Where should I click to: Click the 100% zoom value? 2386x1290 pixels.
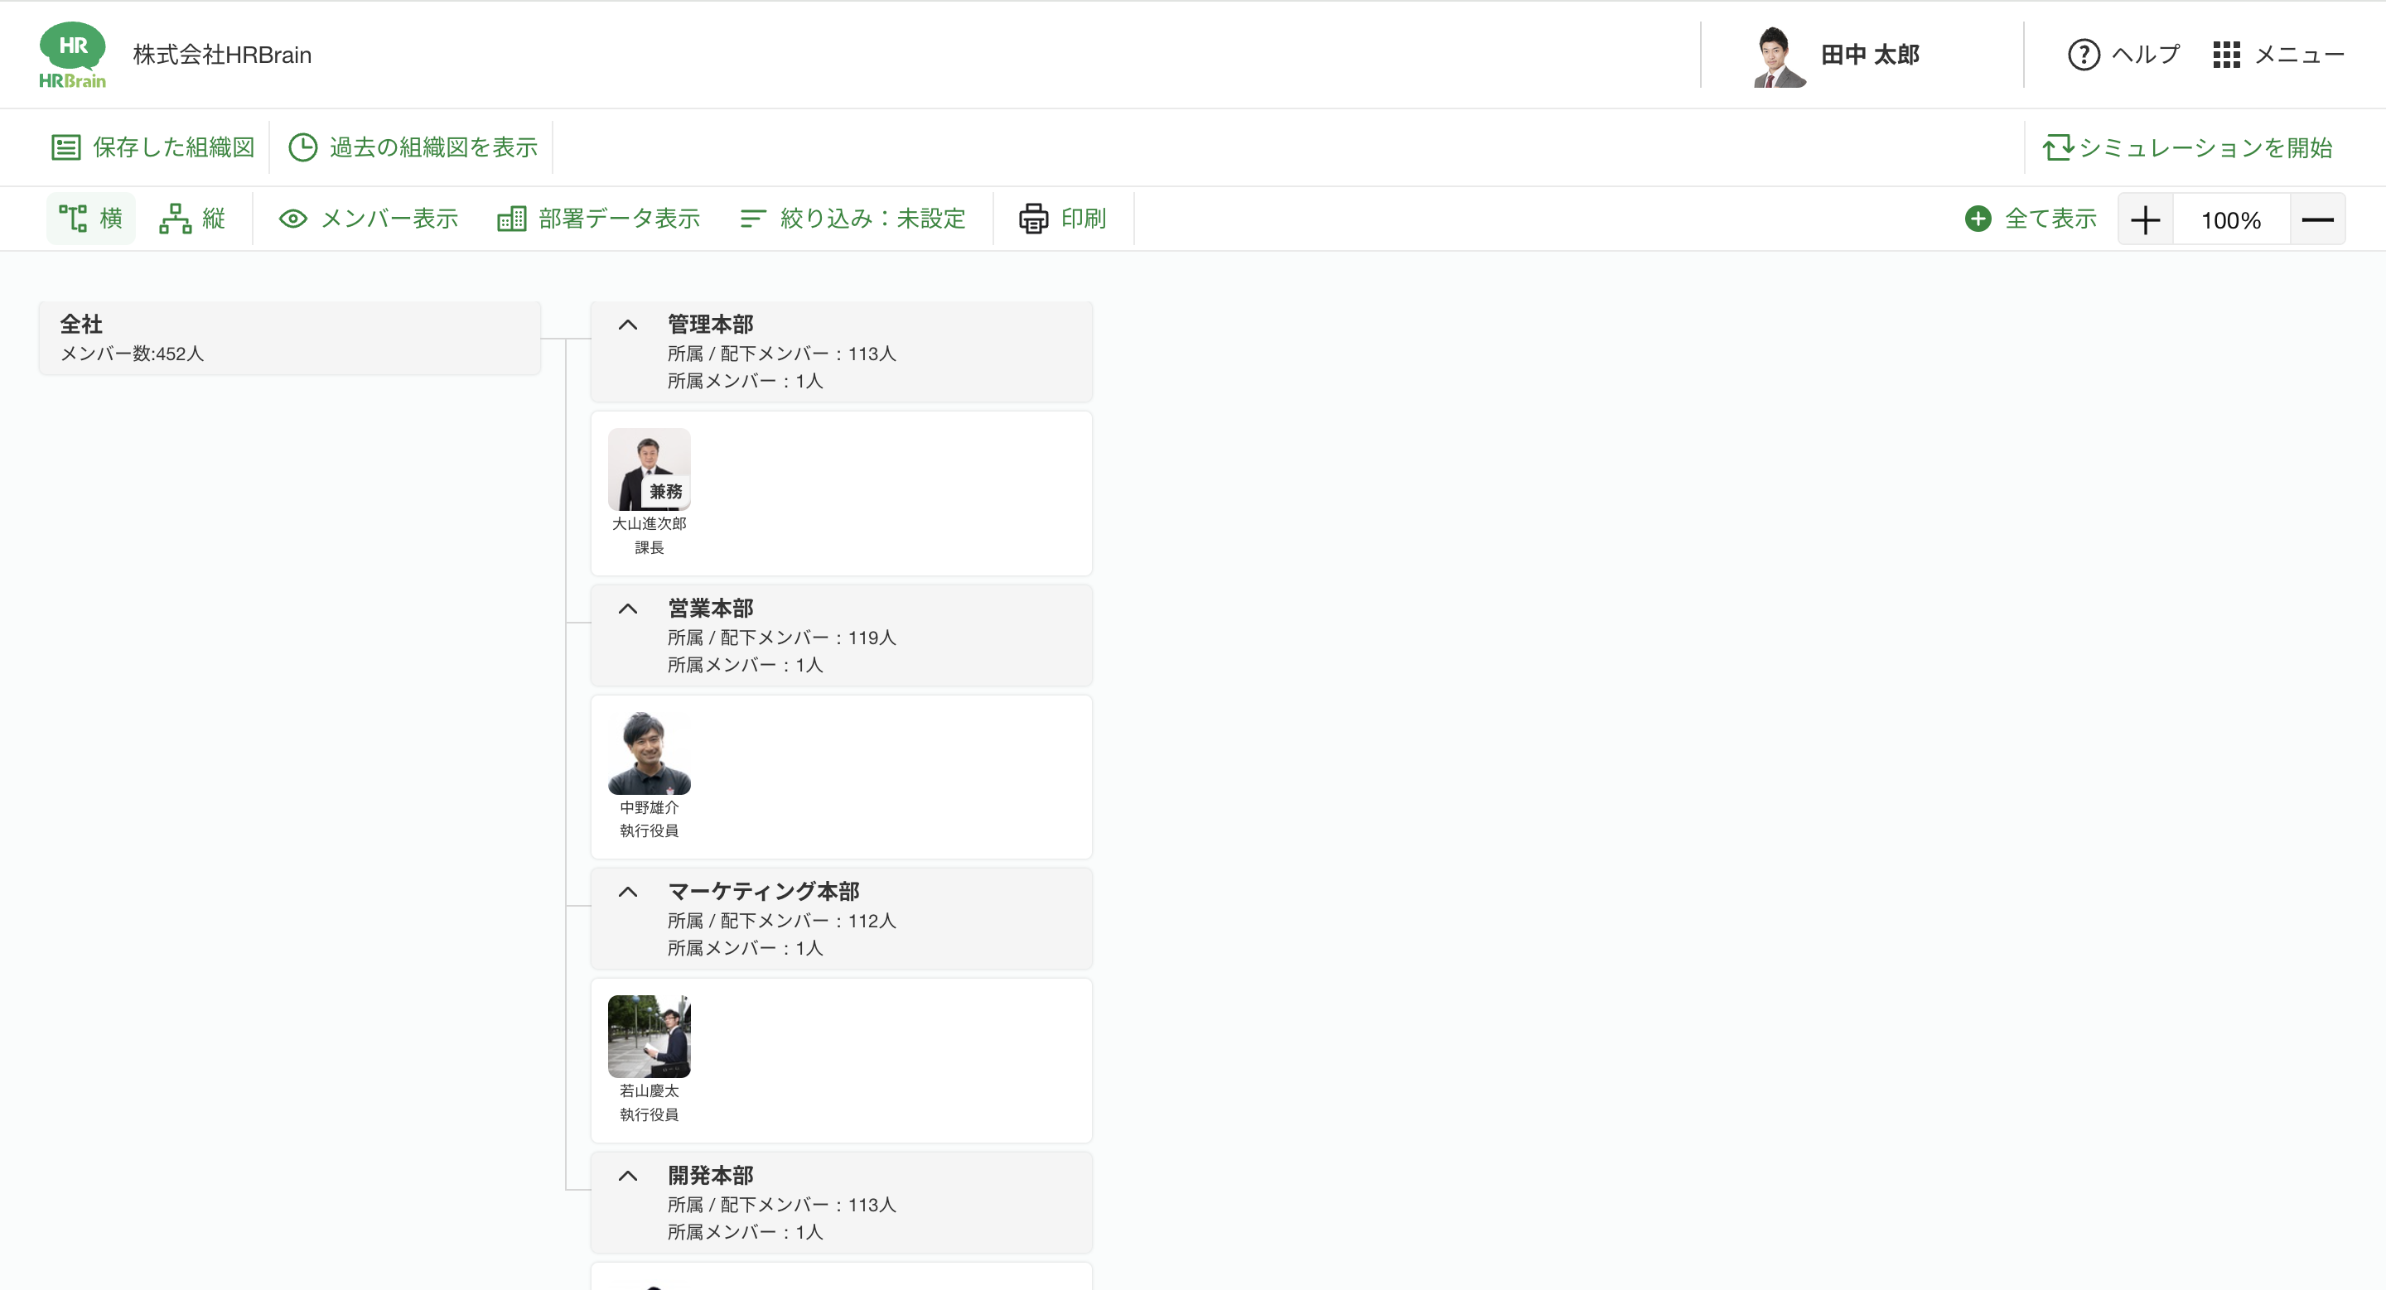tap(2231, 220)
